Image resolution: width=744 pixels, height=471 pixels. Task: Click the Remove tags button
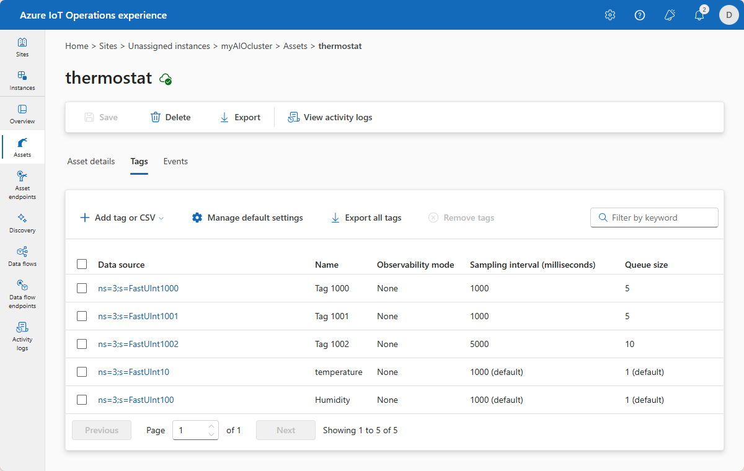tap(461, 218)
